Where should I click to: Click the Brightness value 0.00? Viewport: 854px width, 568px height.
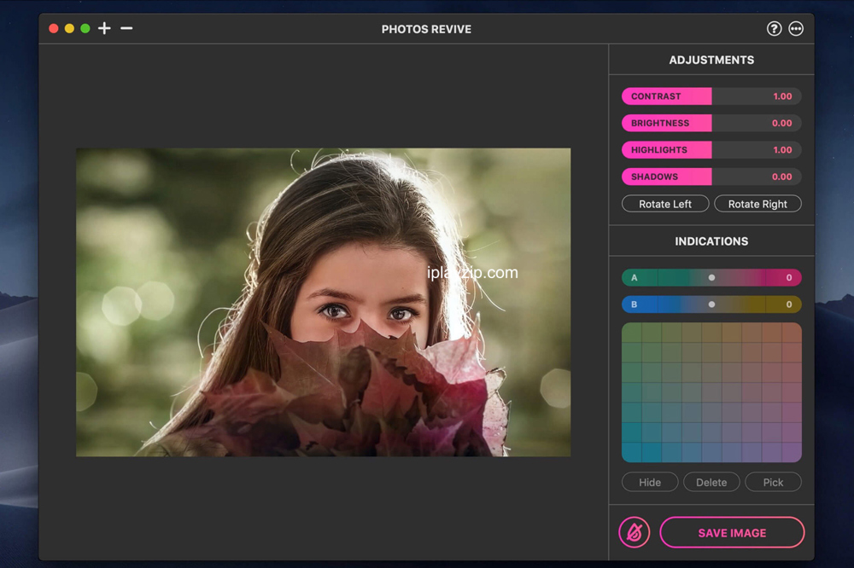point(781,123)
